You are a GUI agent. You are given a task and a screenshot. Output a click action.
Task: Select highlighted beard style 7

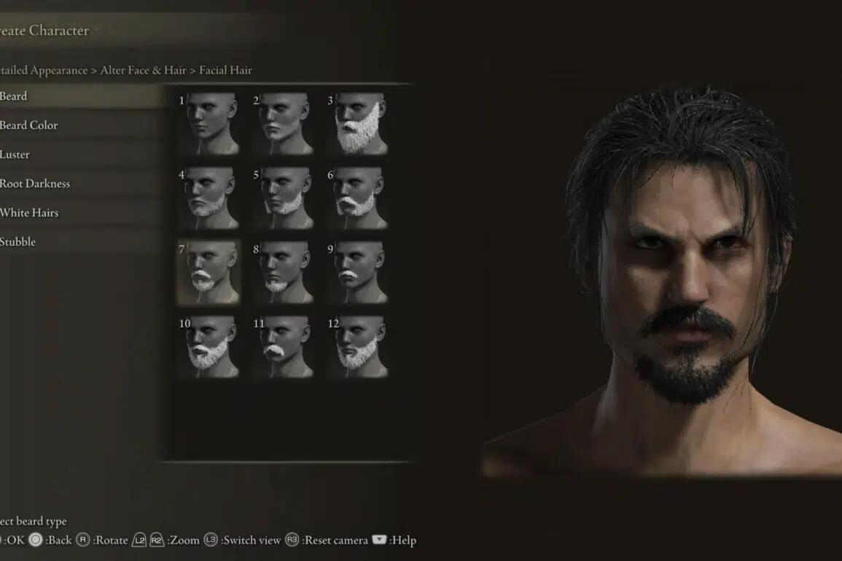(x=208, y=272)
